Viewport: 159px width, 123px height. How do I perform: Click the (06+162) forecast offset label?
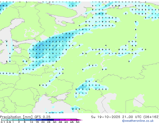(x=151, y=117)
